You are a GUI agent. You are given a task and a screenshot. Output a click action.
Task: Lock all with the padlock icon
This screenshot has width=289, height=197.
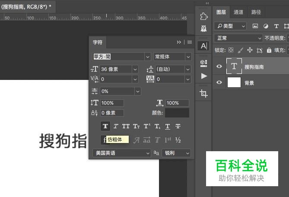(269, 50)
